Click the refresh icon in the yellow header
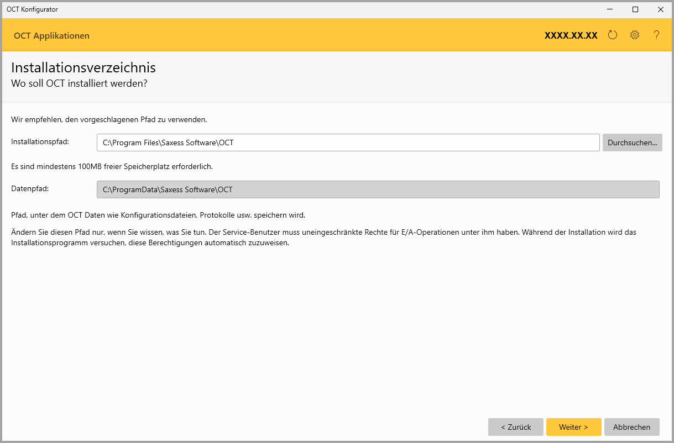The image size is (674, 443). click(612, 35)
